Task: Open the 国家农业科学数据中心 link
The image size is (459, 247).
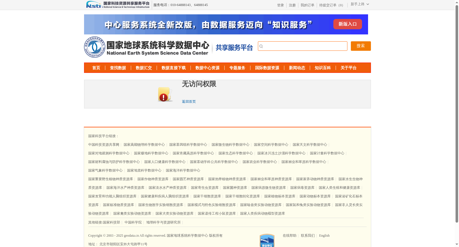Action: coord(260,162)
